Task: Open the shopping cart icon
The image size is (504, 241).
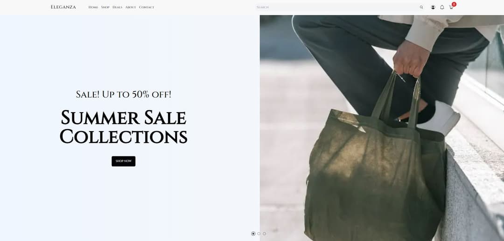Action: tap(451, 7)
